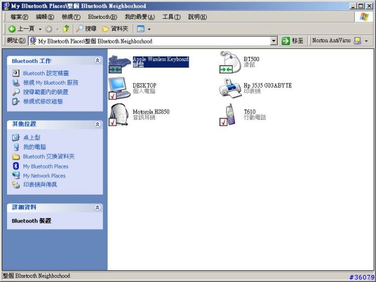Image resolution: width=376 pixels, height=282 pixels.
Task: Click the Hp 3535 GIGABYTE label text
Action: click(268, 85)
